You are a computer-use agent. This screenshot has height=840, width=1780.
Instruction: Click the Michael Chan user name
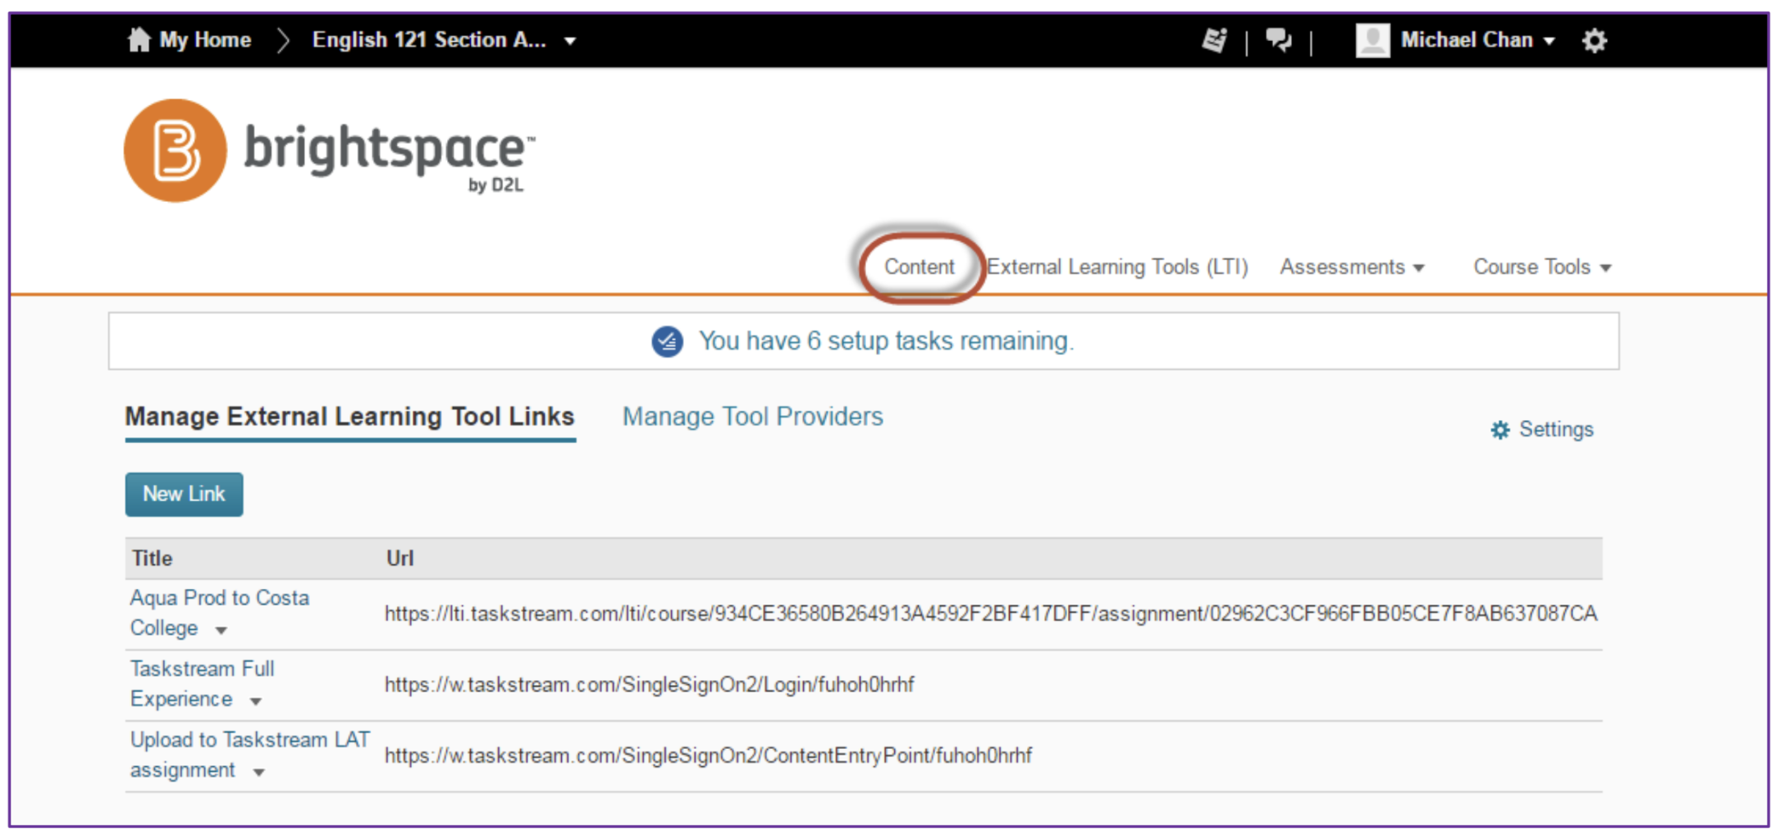(x=1466, y=39)
